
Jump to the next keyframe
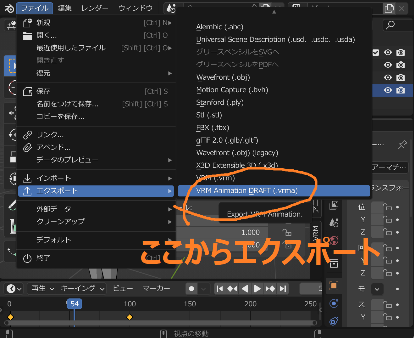270,289
